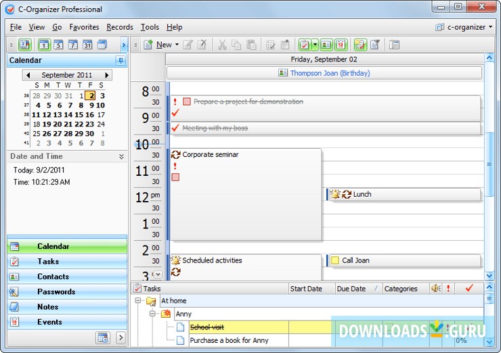Open Thompson Joan (Birthday) link
Image resolution: width=501 pixels, height=353 pixels.
tap(330, 73)
